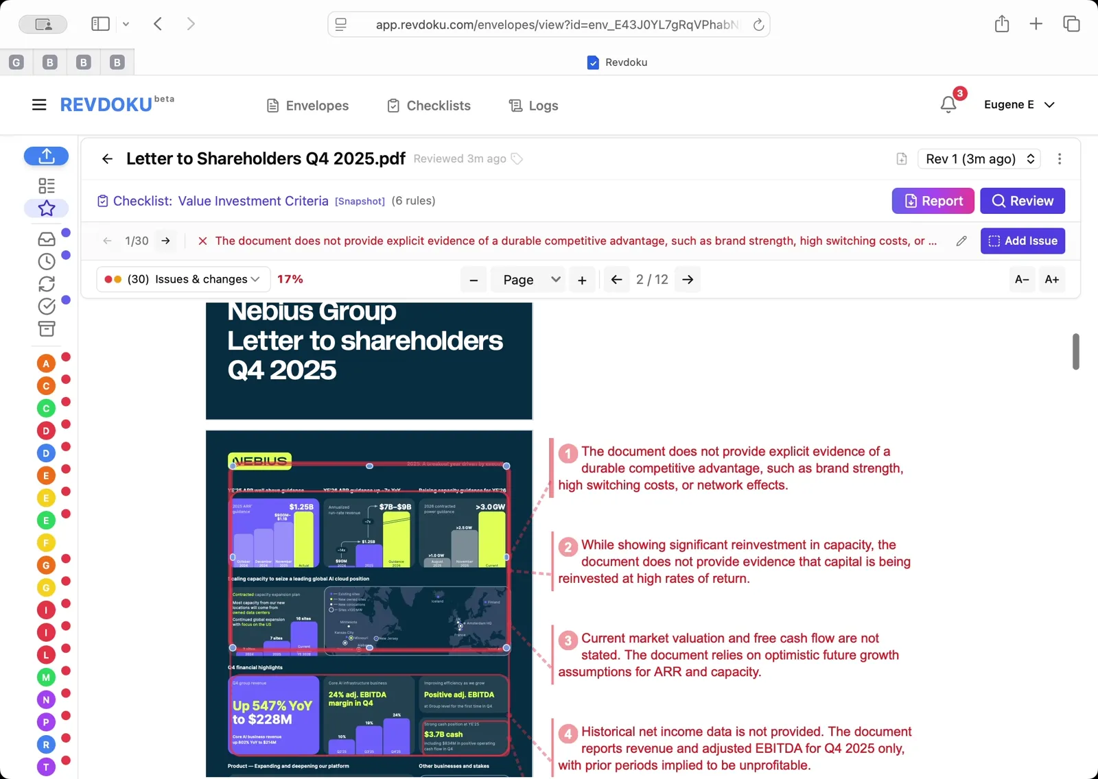
Task: Zoom out using the minus control
Action: click(x=473, y=279)
